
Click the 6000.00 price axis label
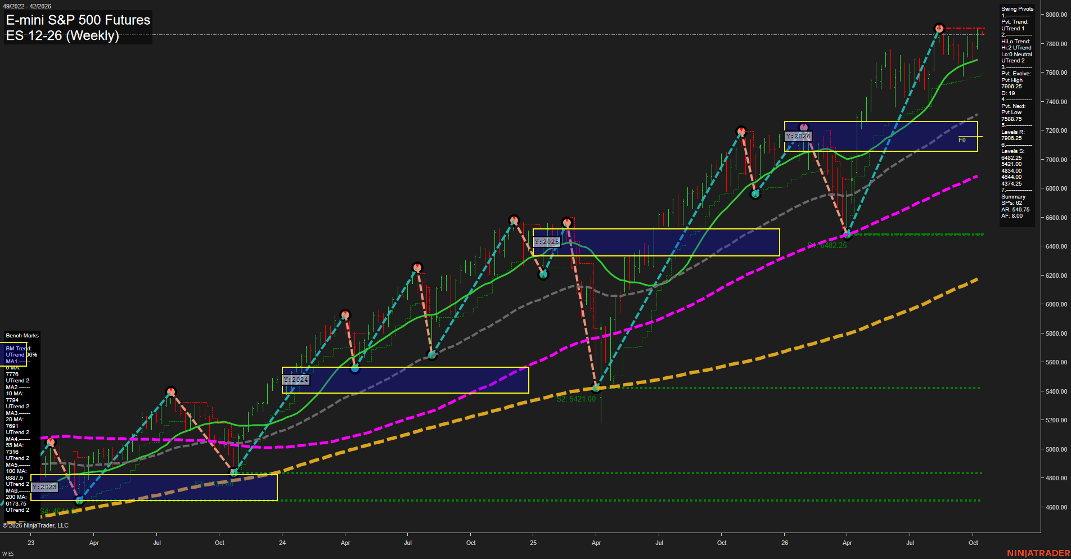1056,304
